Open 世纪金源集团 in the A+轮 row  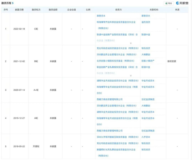148,99
